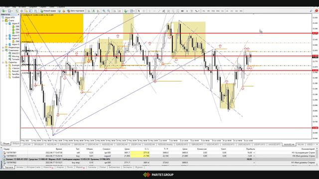Select the text drawing tool
The width and height of the screenshot is (319, 179).
pyautogui.click(x=187, y=11)
